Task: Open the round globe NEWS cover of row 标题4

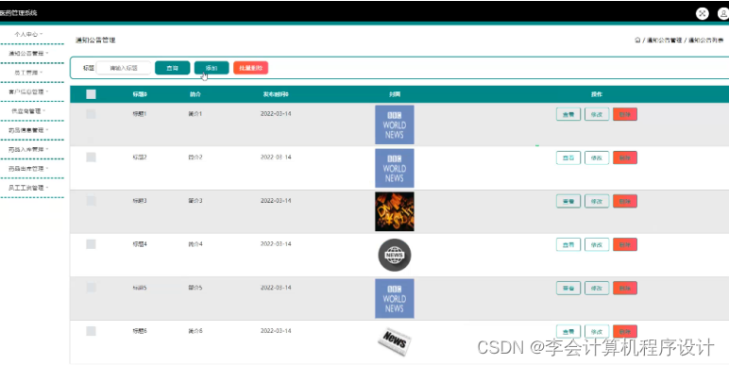Action: pyautogui.click(x=395, y=255)
